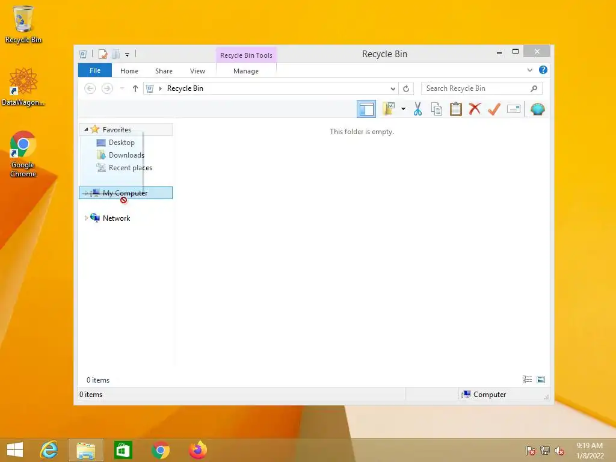This screenshot has height=462, width=616.
Task: Click the network tray icon
Action: click(545, 450)
